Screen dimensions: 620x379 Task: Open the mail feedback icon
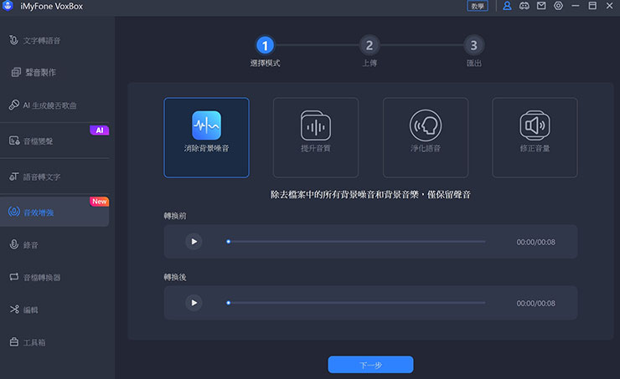click(x=541, y=6)
